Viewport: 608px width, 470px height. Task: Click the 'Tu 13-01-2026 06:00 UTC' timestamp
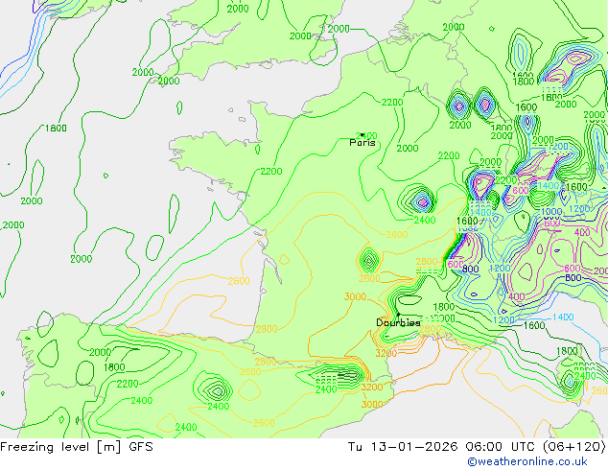443,446
